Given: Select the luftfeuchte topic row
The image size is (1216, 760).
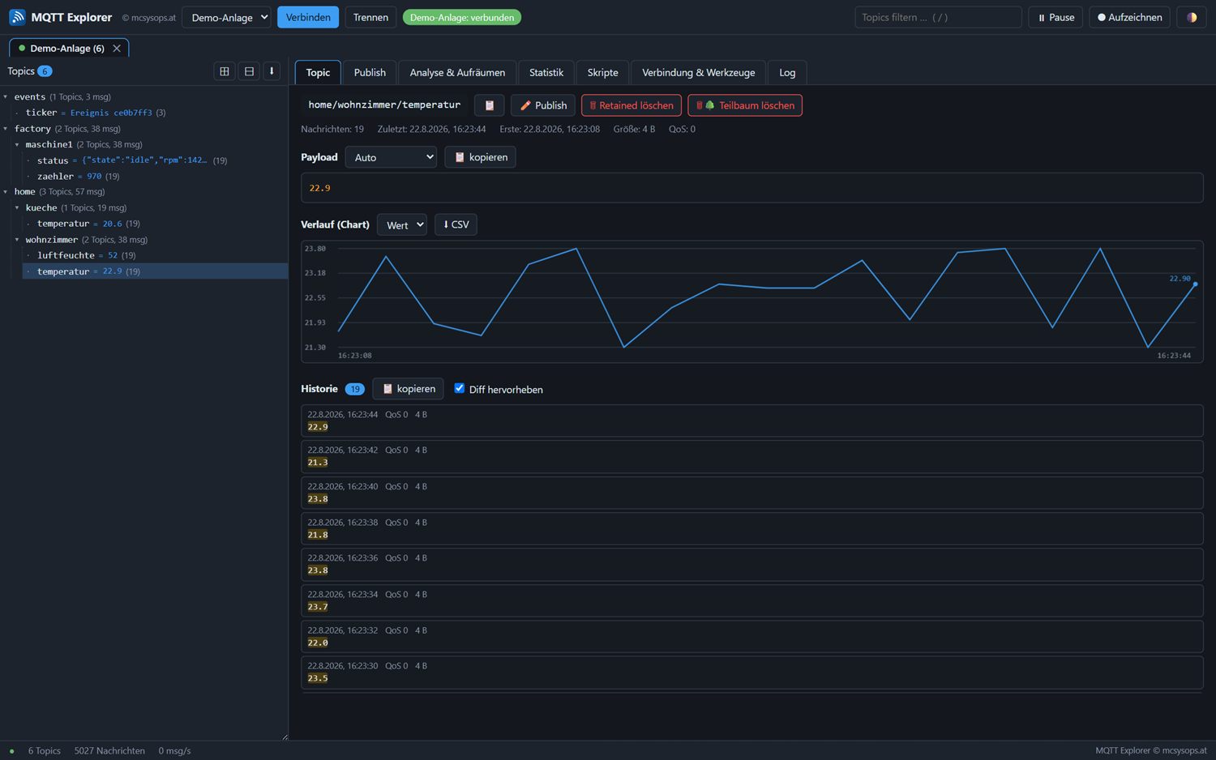Looking at the screenshot, I should 156,255.
